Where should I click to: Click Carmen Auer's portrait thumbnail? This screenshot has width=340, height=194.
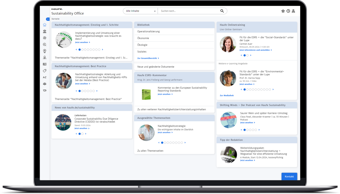[228, 44]
